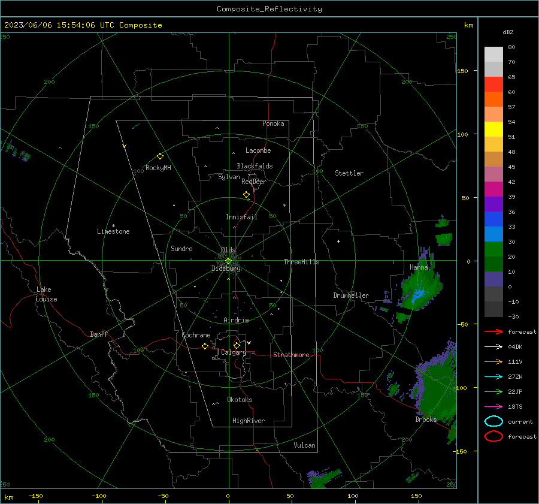Click the Stettler city label
Viewport: 539px width, 504px height.
349,173
